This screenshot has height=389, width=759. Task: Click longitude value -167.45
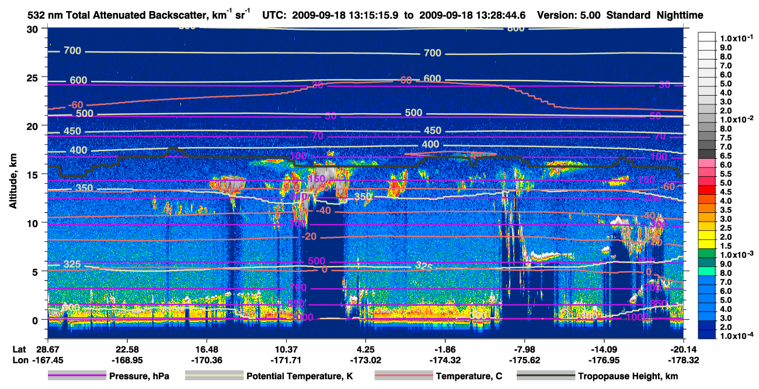(x=47, y=360)
